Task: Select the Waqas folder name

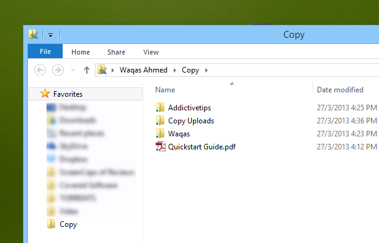Action: pyautogui.click(x=179, y=134)
